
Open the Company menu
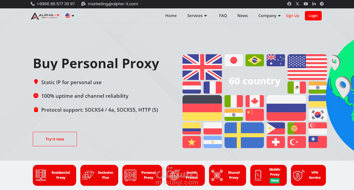(267, 16)
